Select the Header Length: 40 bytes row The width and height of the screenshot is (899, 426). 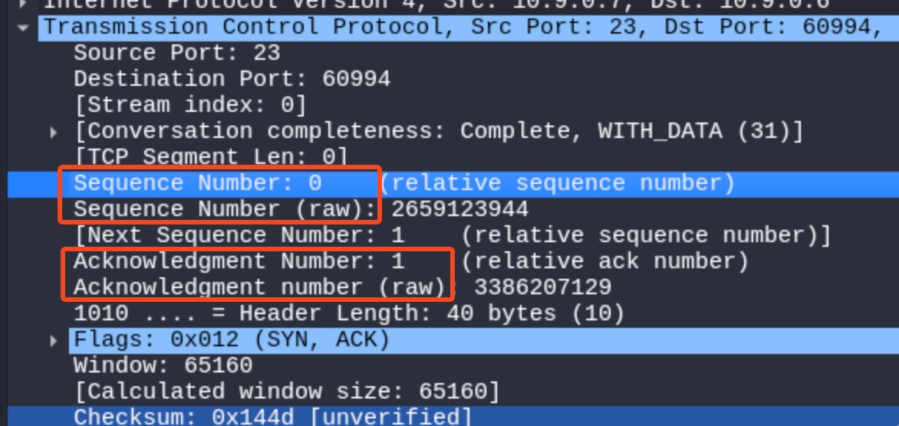tap(348, 313)
